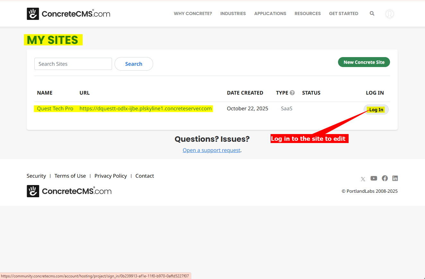Visit the Facebook social icon

[385, 178]
